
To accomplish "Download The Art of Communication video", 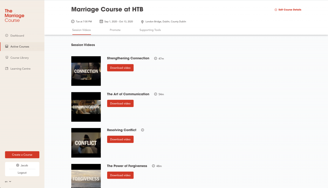I will 120,103.
